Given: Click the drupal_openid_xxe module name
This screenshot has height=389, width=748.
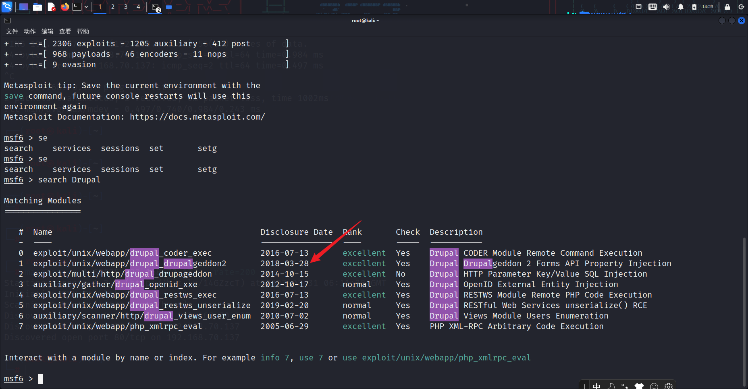Looking at the screenshot, I should pyautogui.click(x=115, y=284).
